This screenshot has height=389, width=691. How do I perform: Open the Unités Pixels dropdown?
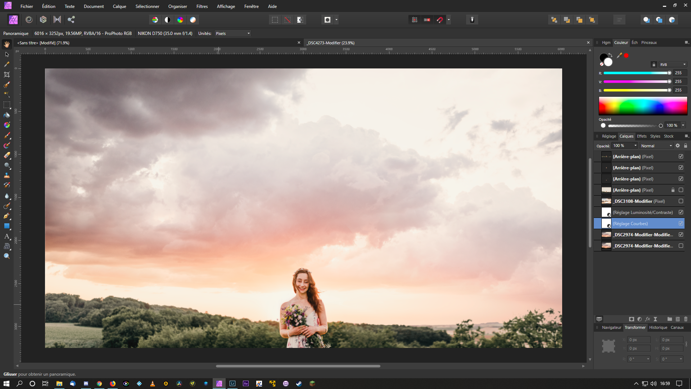pos(232,33)
